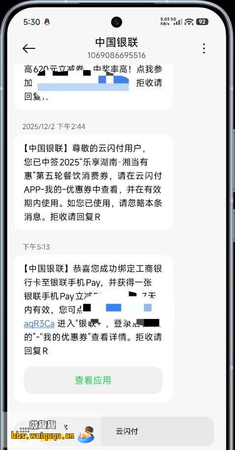Tap the 2025/12/2 下午2:44 timestamp
This screenshot has width=235, height=450.
(54, 127)
